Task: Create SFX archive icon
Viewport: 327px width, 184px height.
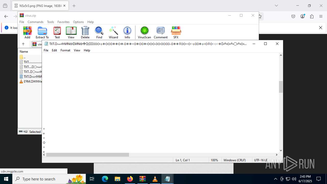Action: [x=176, y=32]
